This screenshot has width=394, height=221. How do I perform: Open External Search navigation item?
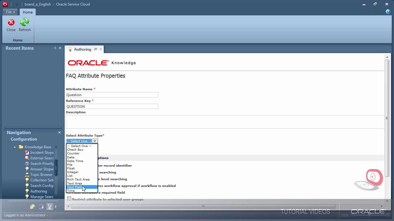pos(42,158)
